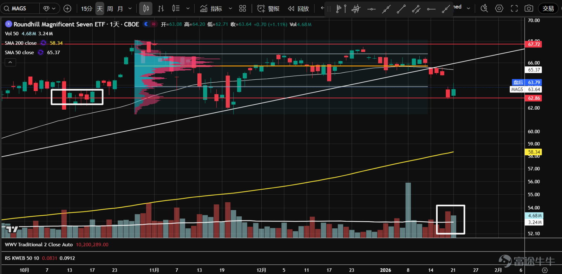Image resolution: width=562 pixels, height=274 pixels.
Task: Switch to the 15分 interval
Action: (x=86, y=8)
